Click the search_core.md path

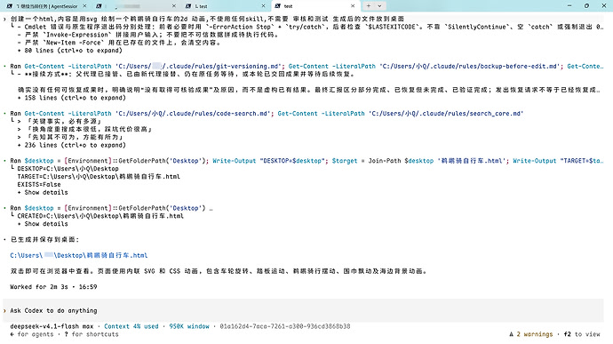(x=446, y=114)
